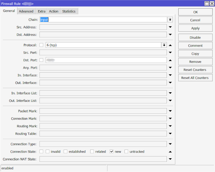Screen dimensions: 215x172
Task: Open the Protocol dropdown list
Action: [164, 45]
